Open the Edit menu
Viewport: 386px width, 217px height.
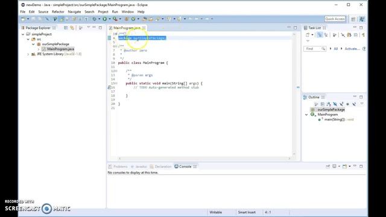(x=31, y=11)
